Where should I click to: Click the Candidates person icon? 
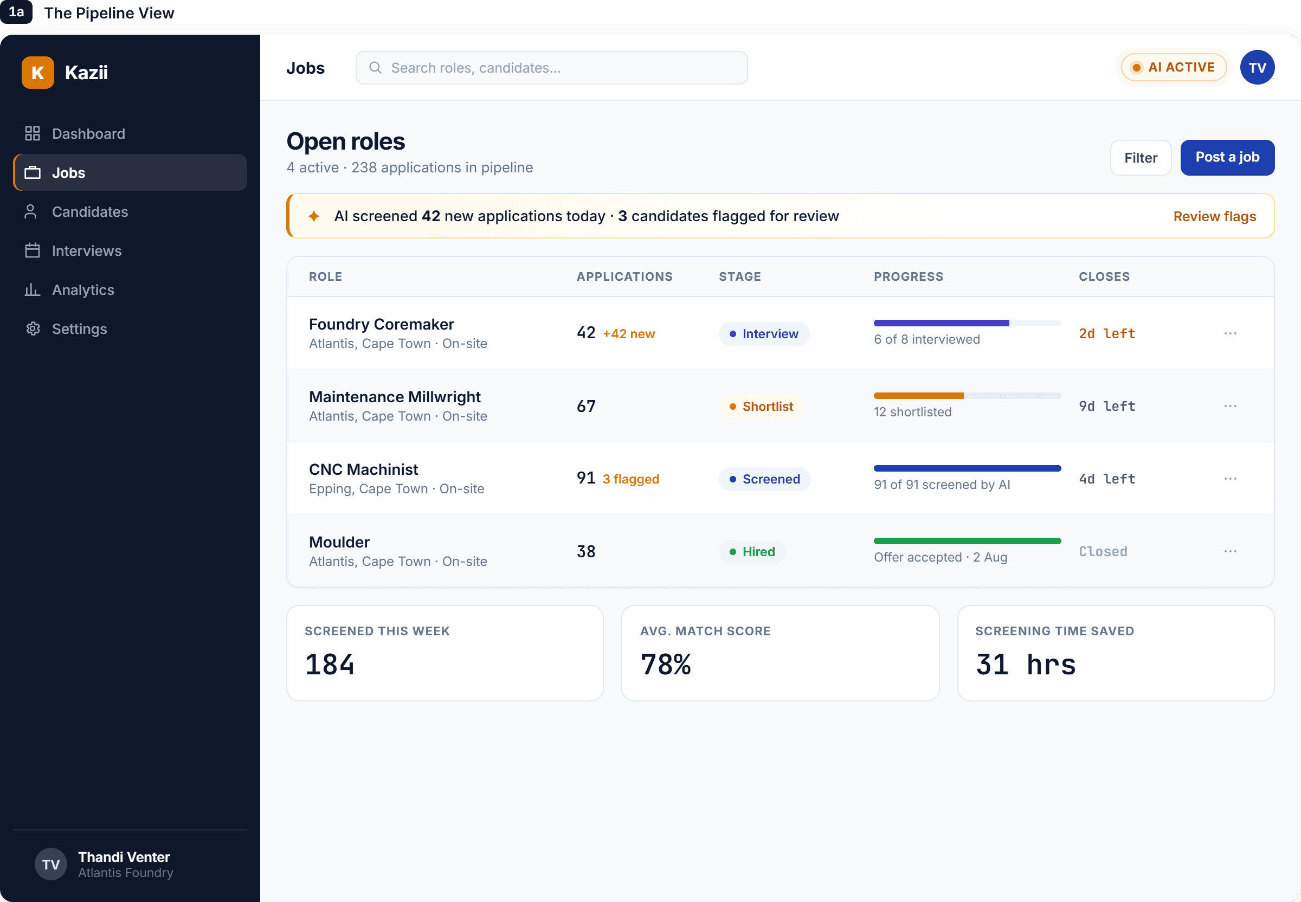coord(30,211)
